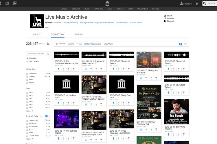Open the Rising Sun Inn Barn flag thumbnail

[149, 60]
